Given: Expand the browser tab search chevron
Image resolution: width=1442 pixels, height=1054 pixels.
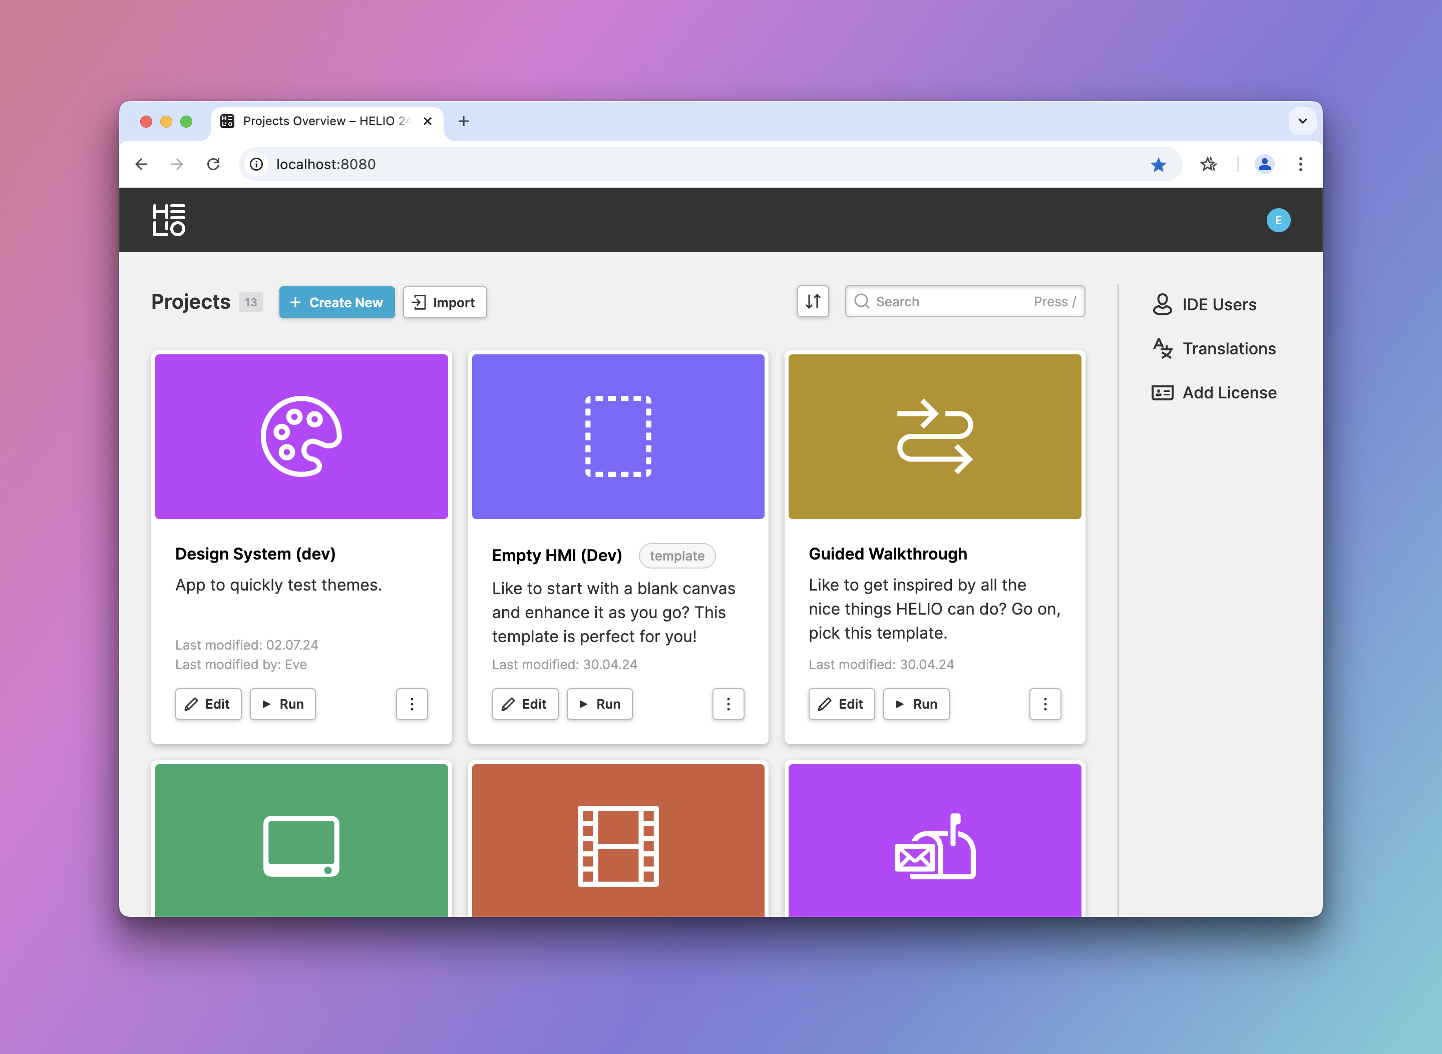Looking at the screenshot, I should pos(1302,121).
